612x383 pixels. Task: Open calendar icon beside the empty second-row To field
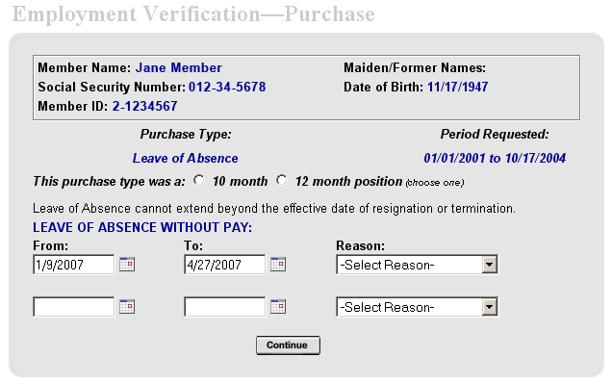(x=278, y=306)
